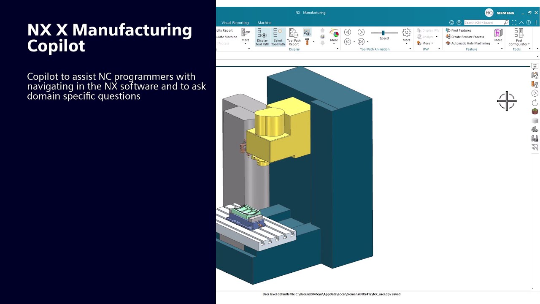Click the machine setup icon in right sidebar
This screenshot has height=304, width=540.
[x=535, y=138]
